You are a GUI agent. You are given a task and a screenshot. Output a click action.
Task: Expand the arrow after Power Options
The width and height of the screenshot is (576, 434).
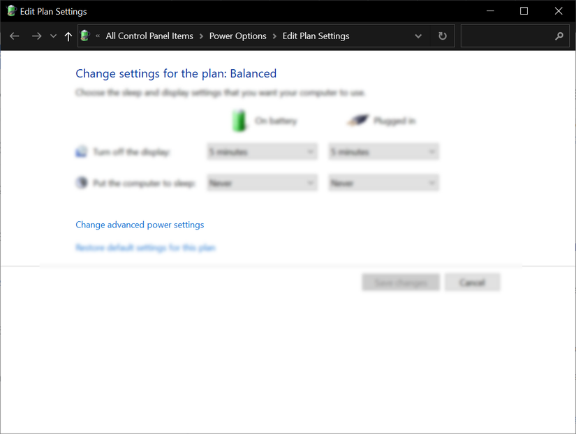pyautogui.click(x=274, y=36)
